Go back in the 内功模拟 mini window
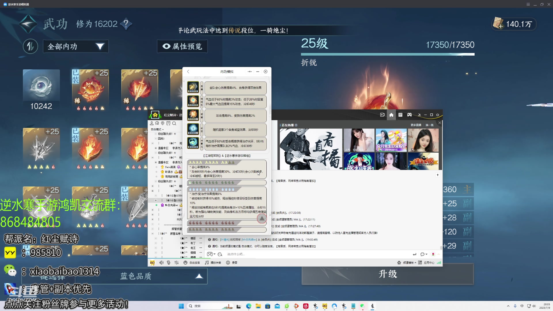553x311 pixels. pos(188,72)
